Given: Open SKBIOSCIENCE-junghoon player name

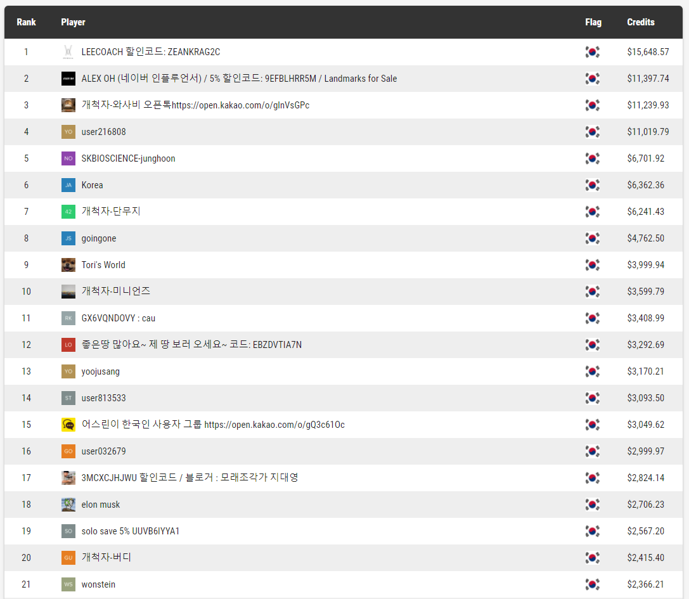Looking at the screenshot, I should pos(128,158).
